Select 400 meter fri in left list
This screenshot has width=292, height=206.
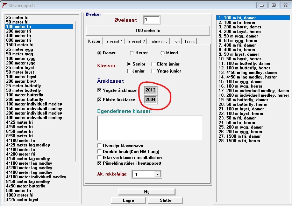19,36
